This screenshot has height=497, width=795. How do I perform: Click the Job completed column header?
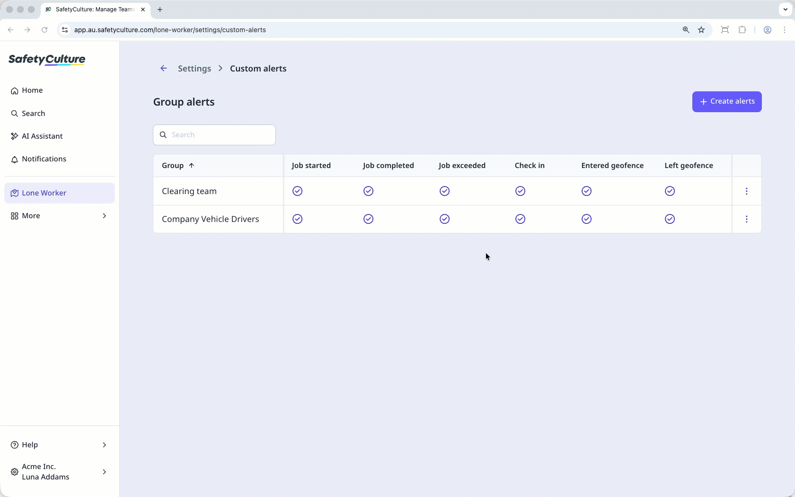click(x=389, y=166)
